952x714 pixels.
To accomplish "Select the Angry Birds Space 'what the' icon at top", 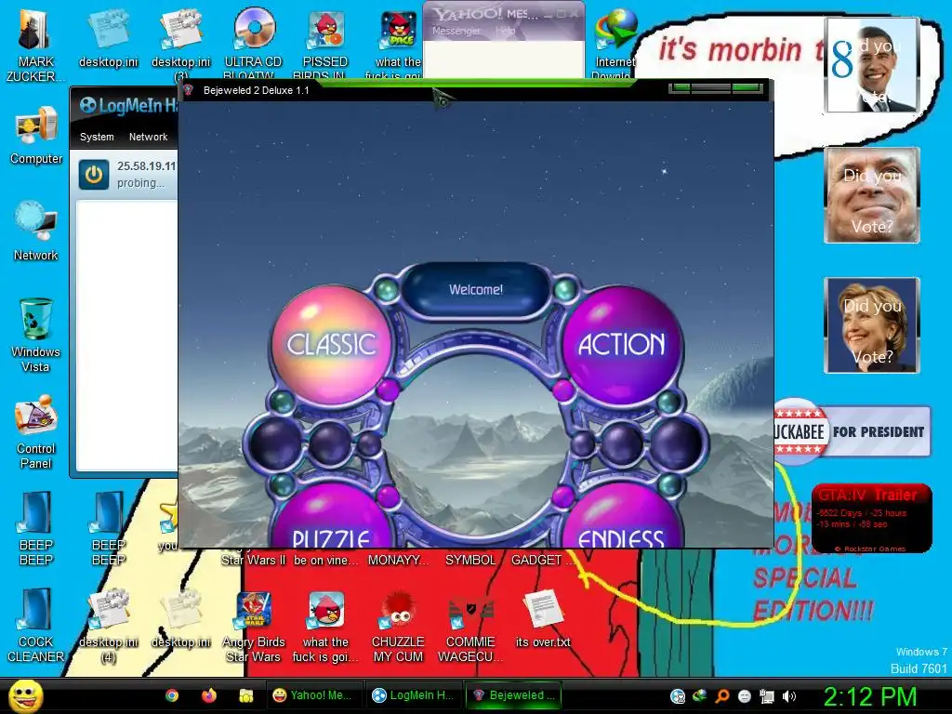I will (x=398, y=45).
